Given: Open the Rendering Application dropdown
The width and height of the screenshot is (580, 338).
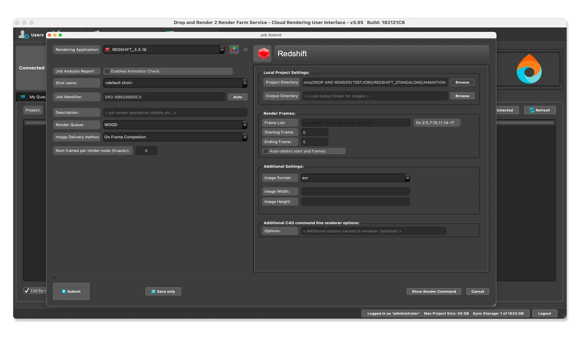Looking at the screenshot, I should [x=164, y=49].
